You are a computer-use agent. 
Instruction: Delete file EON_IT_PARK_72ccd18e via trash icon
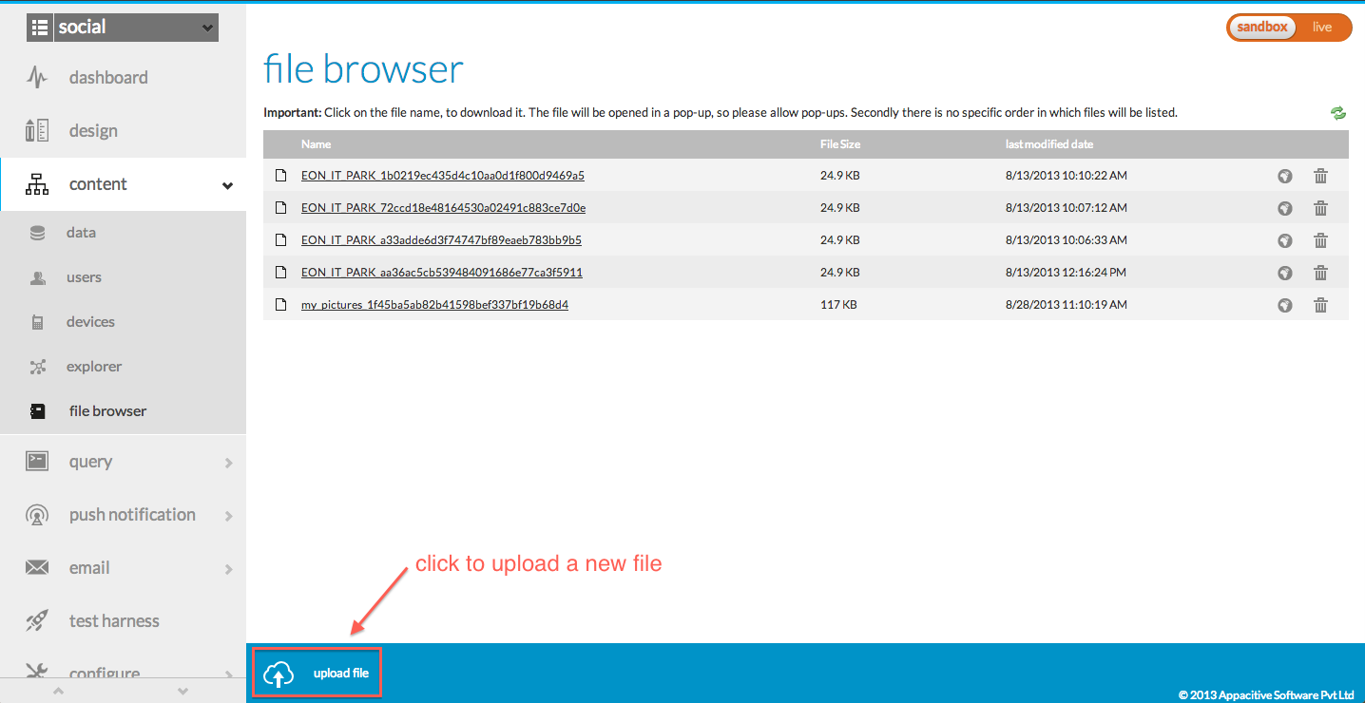(1320, 208)
